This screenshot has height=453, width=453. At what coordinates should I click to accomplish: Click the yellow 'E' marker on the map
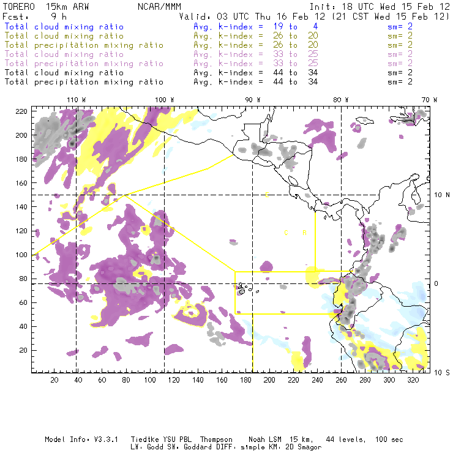(267, 195)
